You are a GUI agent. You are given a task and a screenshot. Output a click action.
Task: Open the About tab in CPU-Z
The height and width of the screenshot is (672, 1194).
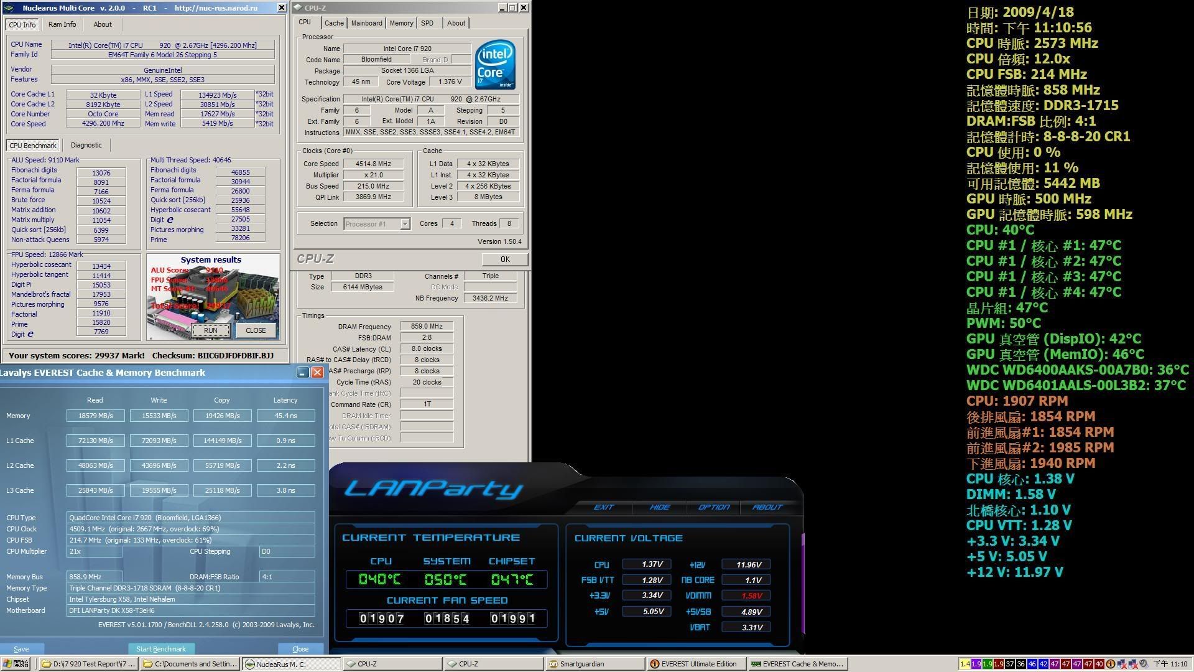[456, 23]
